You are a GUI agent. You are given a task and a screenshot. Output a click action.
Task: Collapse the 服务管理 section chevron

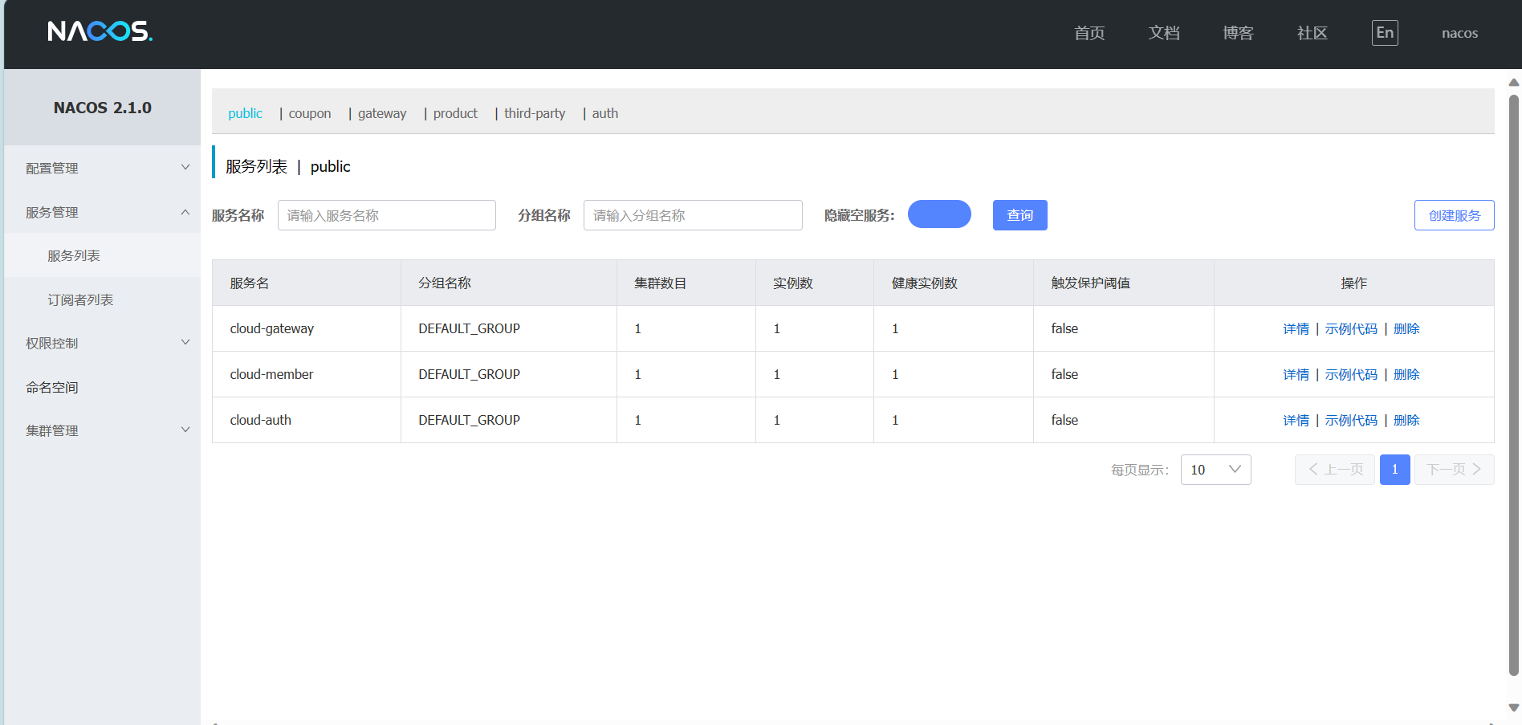coord(185,211)
